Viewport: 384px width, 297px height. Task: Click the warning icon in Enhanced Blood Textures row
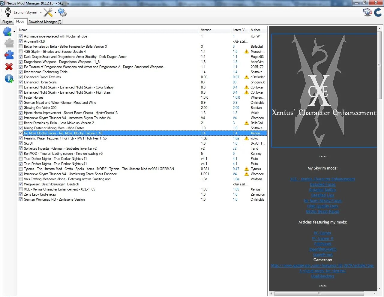tap(246, 77)
